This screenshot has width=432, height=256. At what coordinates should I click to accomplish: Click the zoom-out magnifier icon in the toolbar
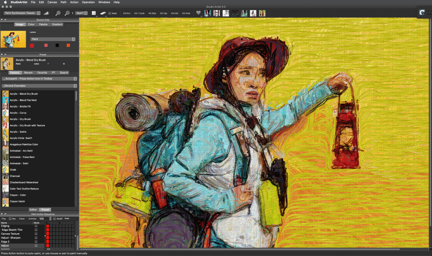pos(58,13)
